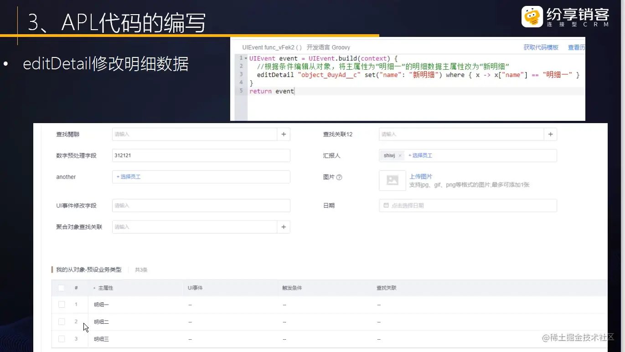Click the 共3条 record count text
The image size is (625, 352).
click(141, 270)
